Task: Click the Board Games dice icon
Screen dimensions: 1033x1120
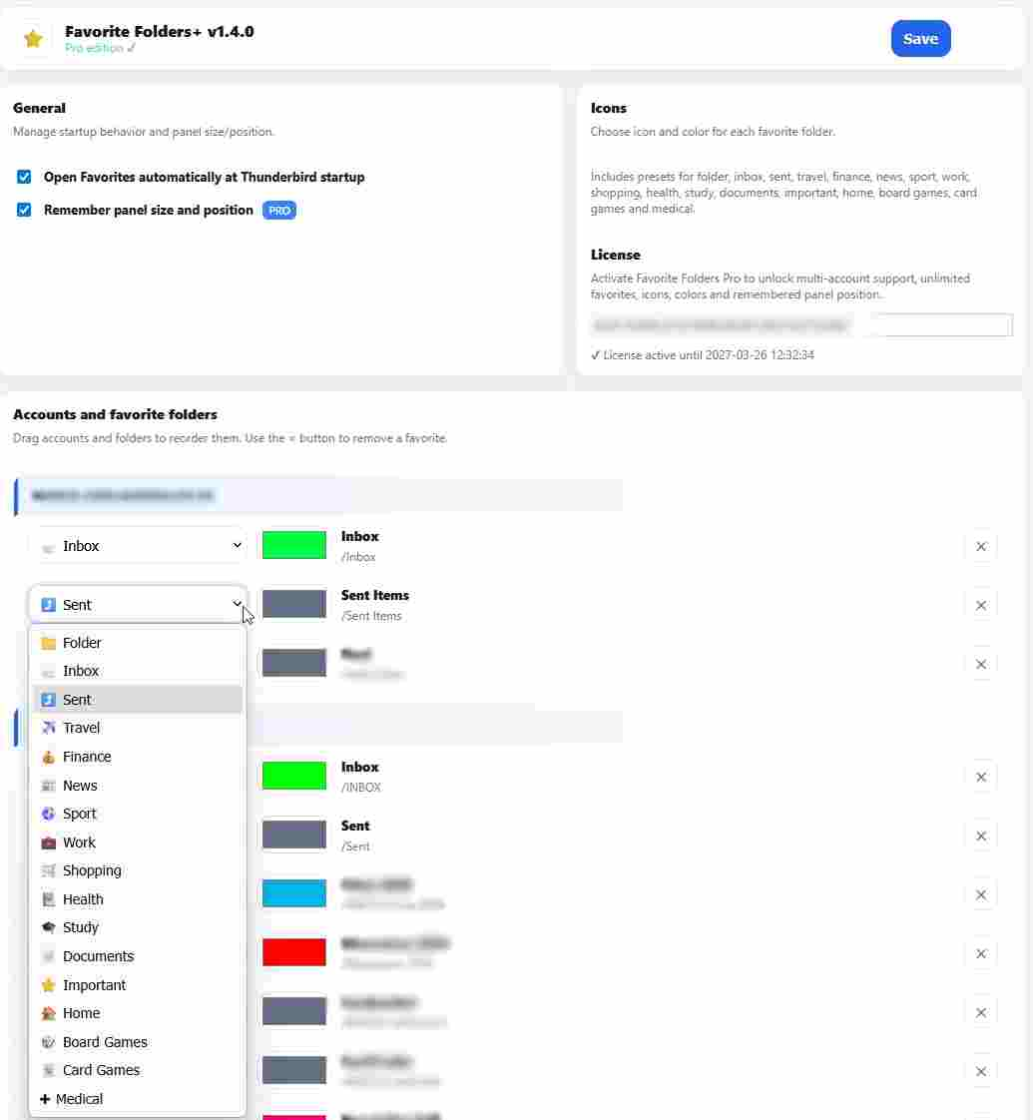Action: pyautogui.click(x=48, y=1043)
